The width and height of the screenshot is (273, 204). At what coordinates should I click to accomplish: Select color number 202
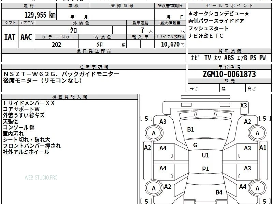57,45
